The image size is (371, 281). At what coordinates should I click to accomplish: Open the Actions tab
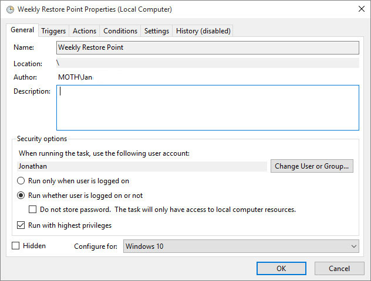click(x=85, y=31)
